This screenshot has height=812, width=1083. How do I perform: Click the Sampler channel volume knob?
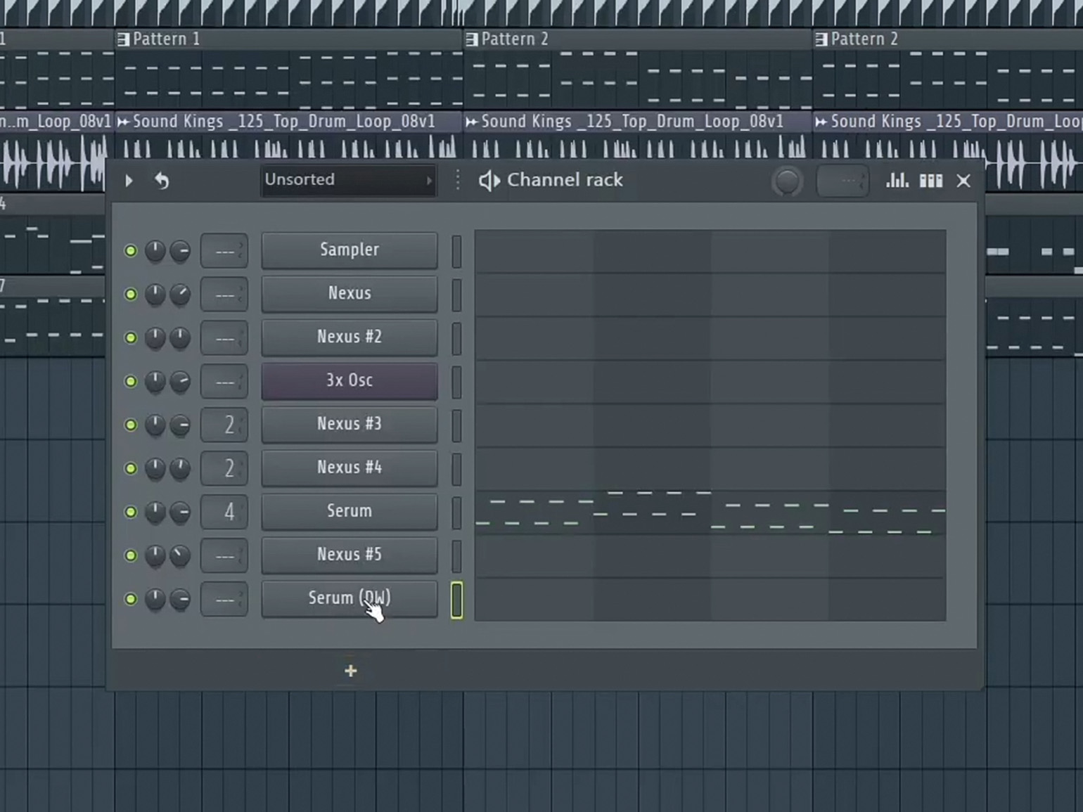pos(180,251)
